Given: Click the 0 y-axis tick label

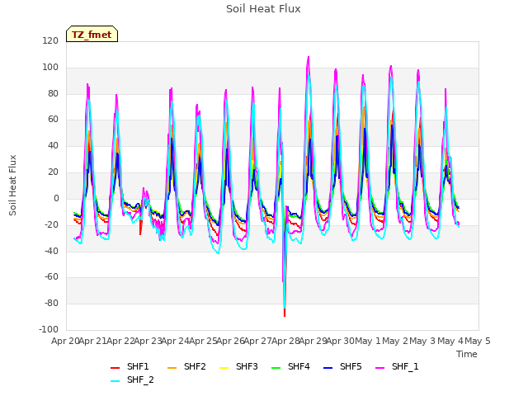Looking at the screenshot, I should point(56,199).
